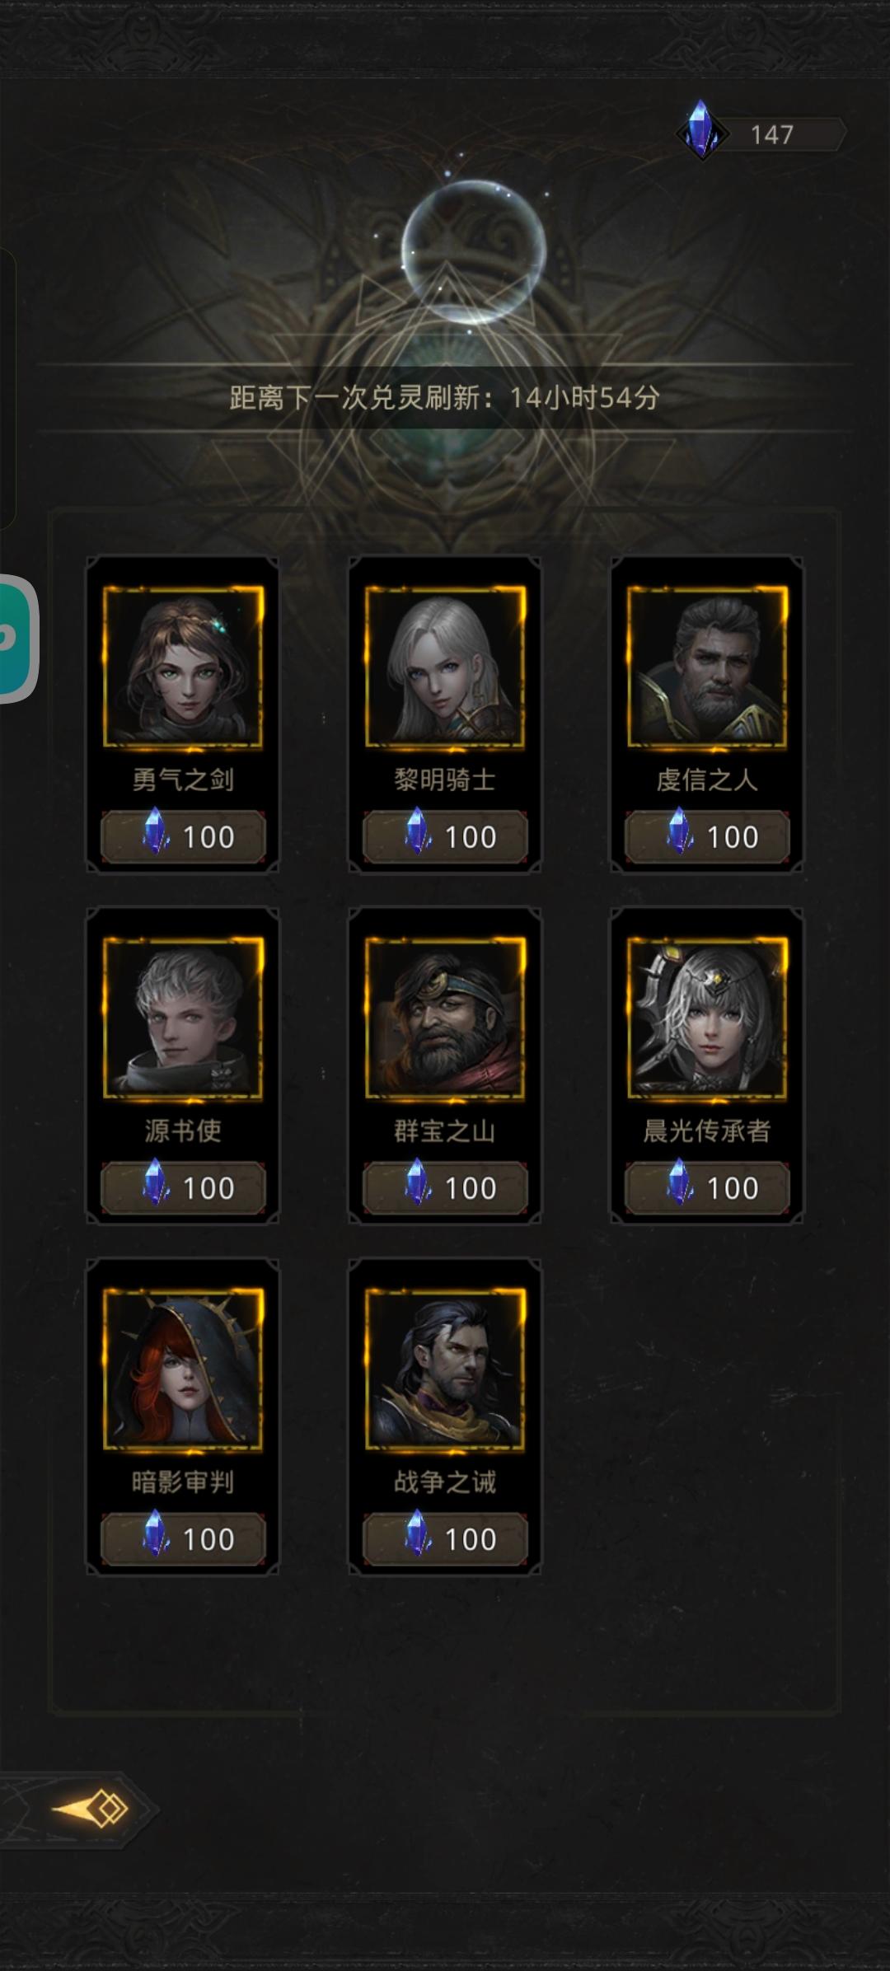Buy 暗影审判 with the 100 crystal button
The height and width of the screenshot is (1971, 890).
tap(183, 1538)
